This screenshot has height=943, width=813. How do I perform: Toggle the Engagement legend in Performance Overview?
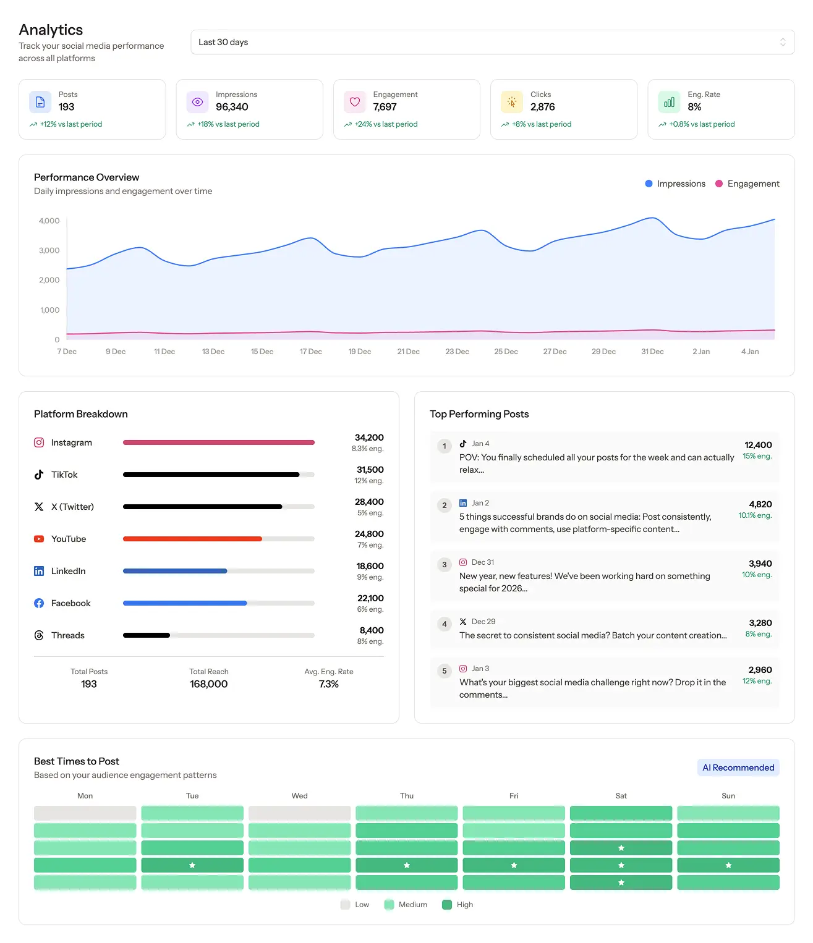[x=747, y=184]
